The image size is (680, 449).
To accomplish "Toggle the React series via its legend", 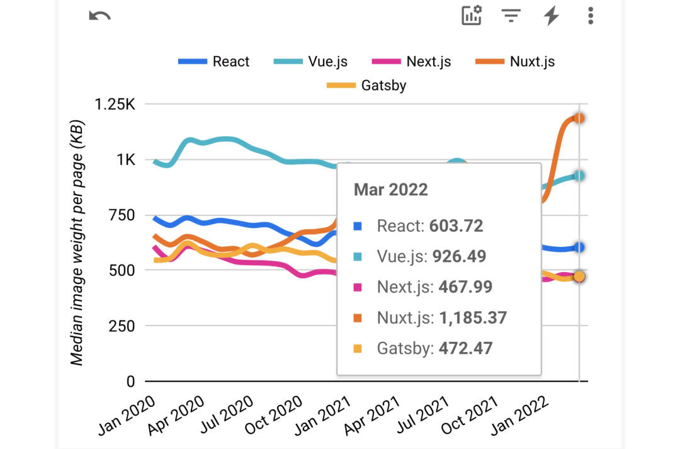I will 233,61.
